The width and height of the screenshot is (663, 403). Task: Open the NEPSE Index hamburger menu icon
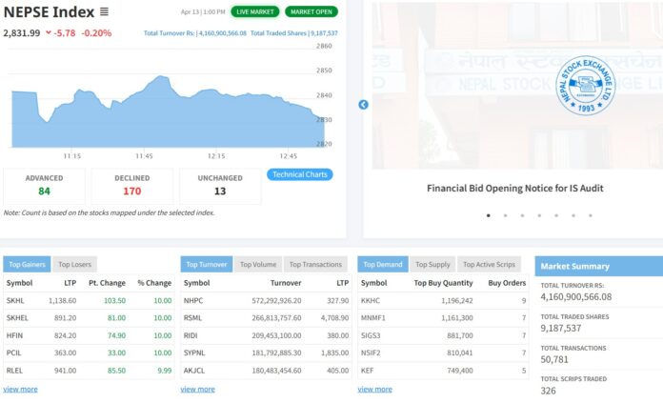tap(104, 11)
